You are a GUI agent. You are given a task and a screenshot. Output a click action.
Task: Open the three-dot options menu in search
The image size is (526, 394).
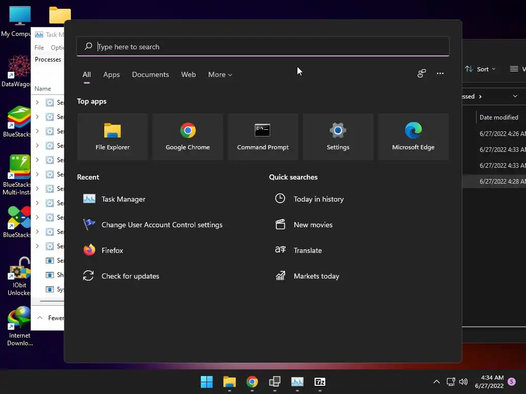coord(440,73)
